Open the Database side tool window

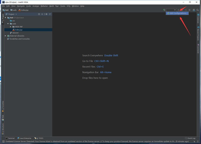click(x=198, y=19)
